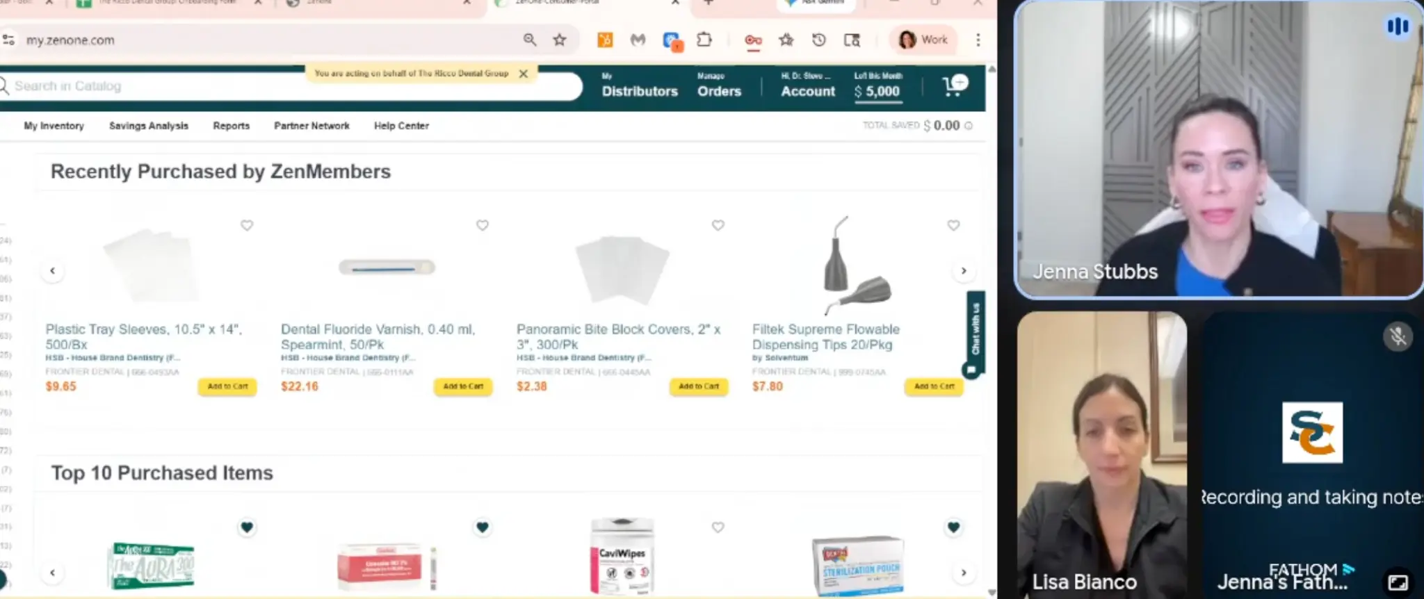Bookmark this page with the star icon

click(560, 40)
